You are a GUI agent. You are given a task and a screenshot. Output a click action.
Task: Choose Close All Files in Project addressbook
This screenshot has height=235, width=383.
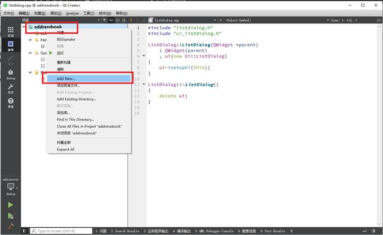tap(89, 126)
